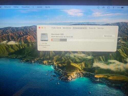
Task: Click the free space text below Macintosh SSD
Action: point(62,37)
